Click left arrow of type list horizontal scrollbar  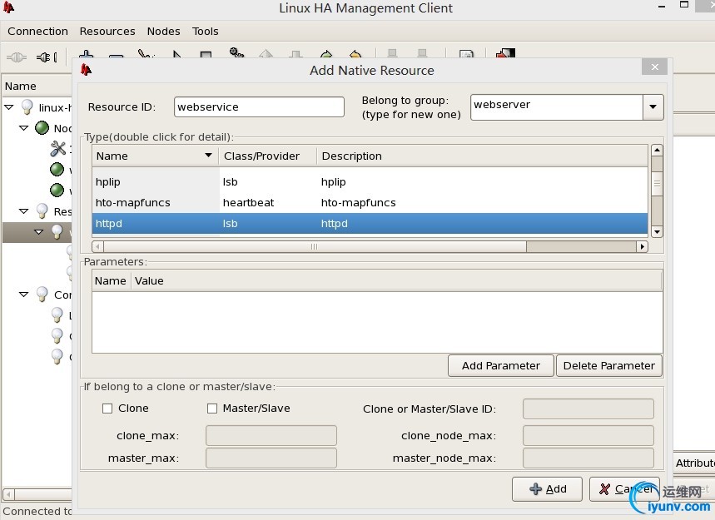click(97, 246)
